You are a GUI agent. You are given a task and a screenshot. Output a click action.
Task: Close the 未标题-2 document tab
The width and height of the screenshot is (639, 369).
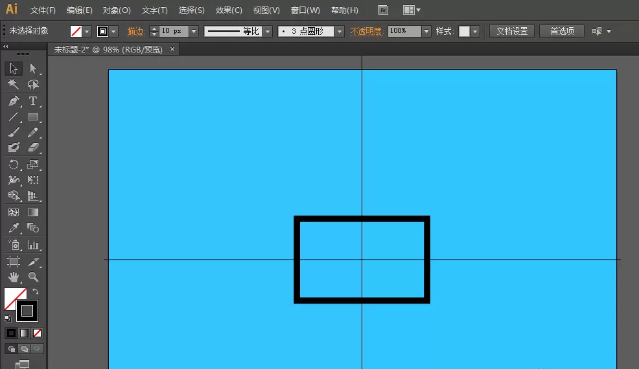[x=172, y=49]
